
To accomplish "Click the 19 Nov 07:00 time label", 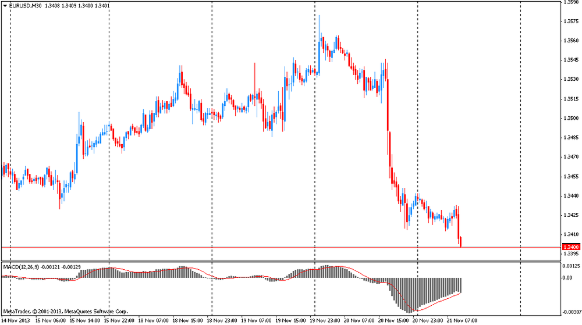I will 257,320.
